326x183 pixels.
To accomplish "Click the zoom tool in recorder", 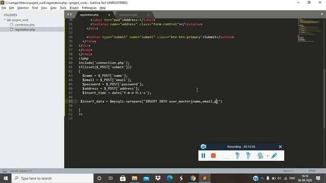I will pyautogui.click(x=260, y=156).
